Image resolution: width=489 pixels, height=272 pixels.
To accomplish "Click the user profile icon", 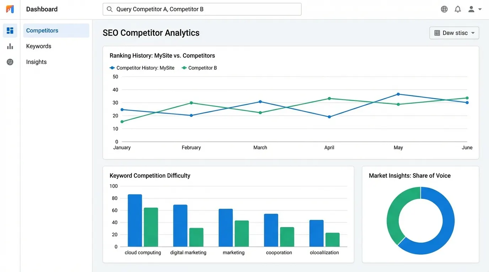I will pos(470,9).
